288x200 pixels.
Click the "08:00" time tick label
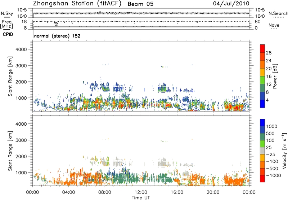pos(105,192)
